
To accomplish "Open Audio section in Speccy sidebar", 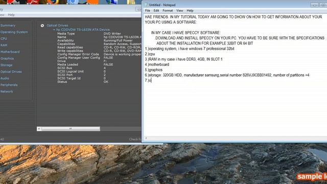I will coord(5,78).
